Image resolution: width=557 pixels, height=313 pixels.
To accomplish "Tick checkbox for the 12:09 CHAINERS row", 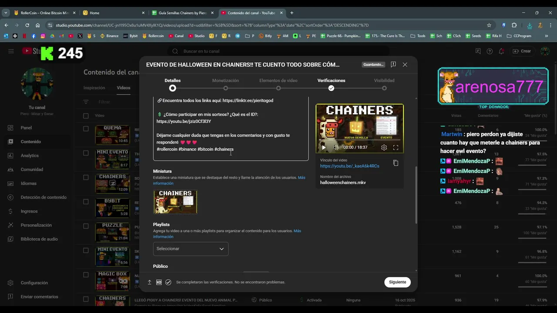I will point(86,177).
